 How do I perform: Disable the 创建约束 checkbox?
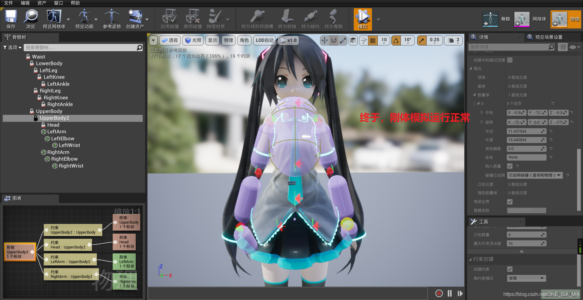(x=510, y=269)
